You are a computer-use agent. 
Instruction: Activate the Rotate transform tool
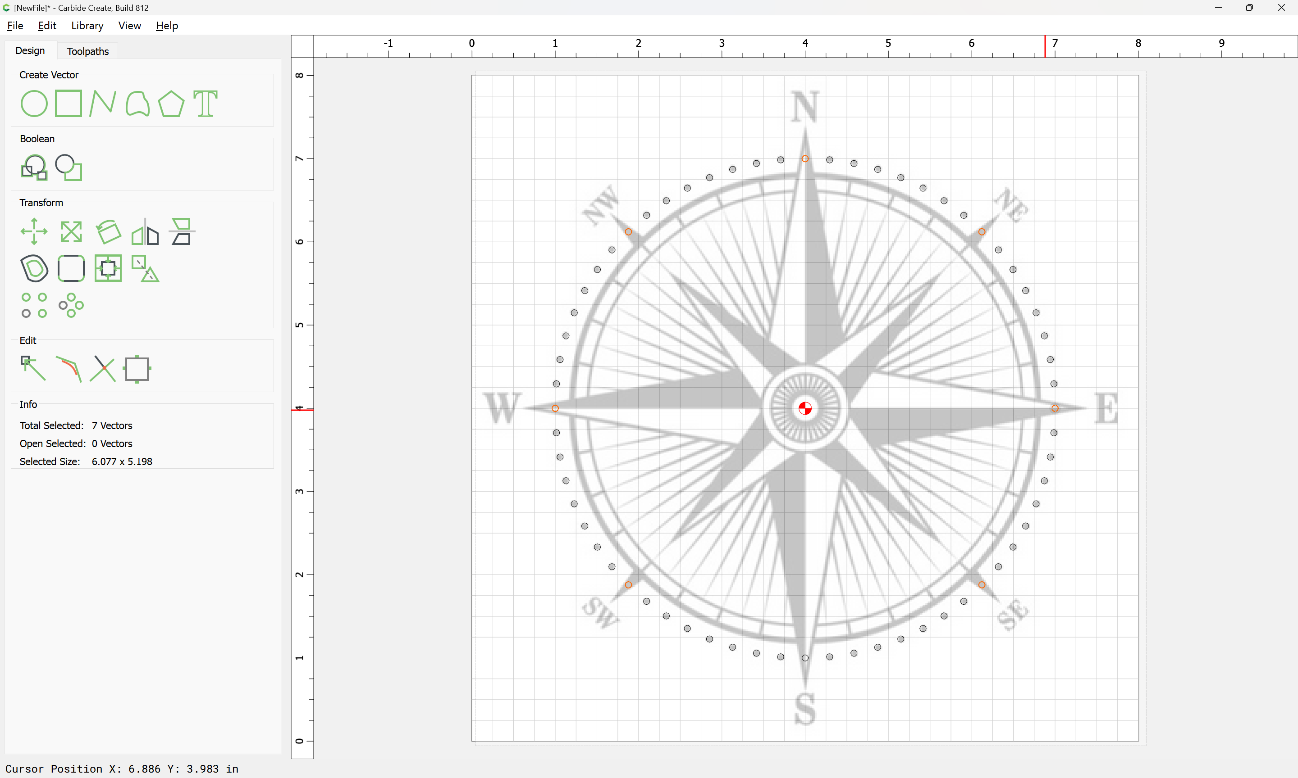(108, 232)
